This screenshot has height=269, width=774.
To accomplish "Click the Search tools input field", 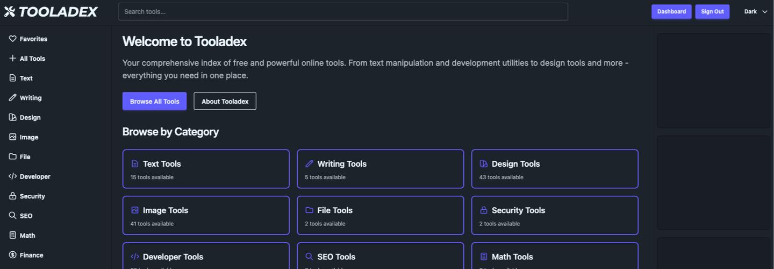I will 343,11.
